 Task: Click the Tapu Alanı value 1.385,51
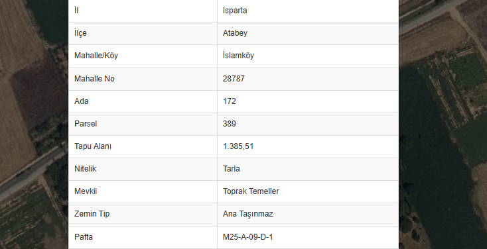tap(238, 146)
